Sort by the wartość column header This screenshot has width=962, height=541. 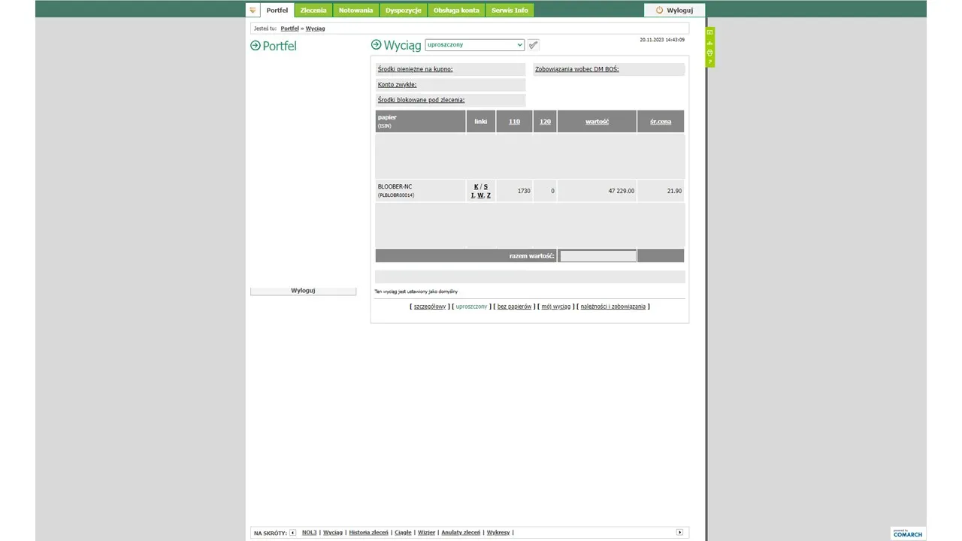(x=597, y=121)
